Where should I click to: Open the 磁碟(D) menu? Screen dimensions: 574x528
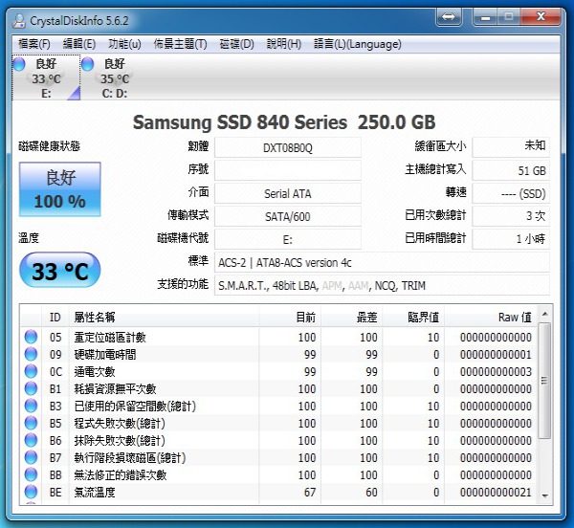click(x=236, y=44)
